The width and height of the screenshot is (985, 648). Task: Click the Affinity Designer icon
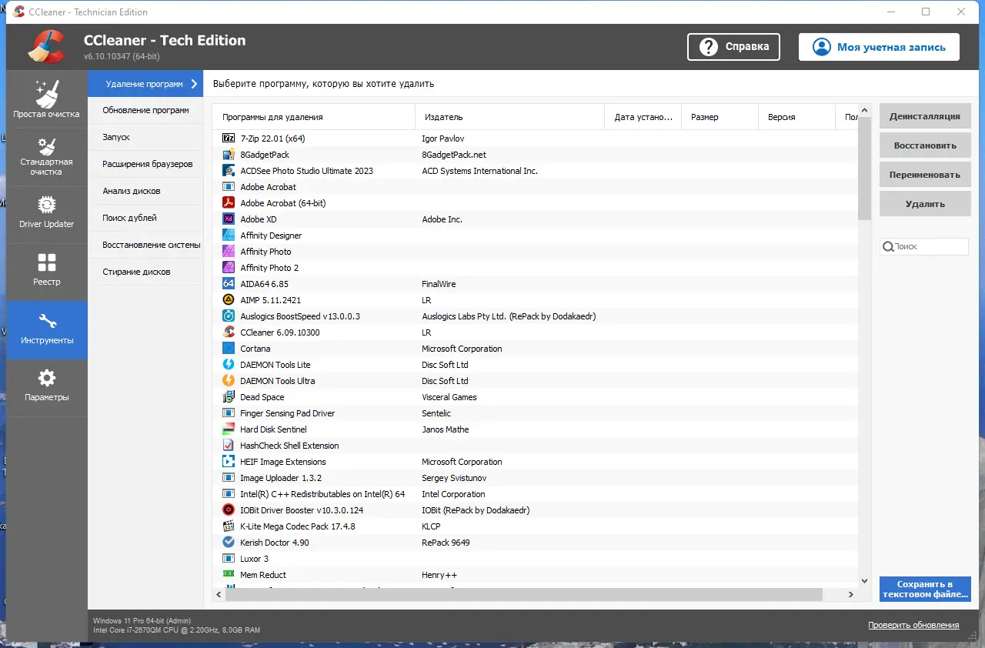pyautogui.click(x=228, y=235)
